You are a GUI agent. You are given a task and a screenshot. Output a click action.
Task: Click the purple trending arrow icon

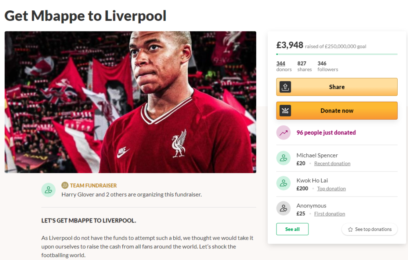[x=283, y=132]
